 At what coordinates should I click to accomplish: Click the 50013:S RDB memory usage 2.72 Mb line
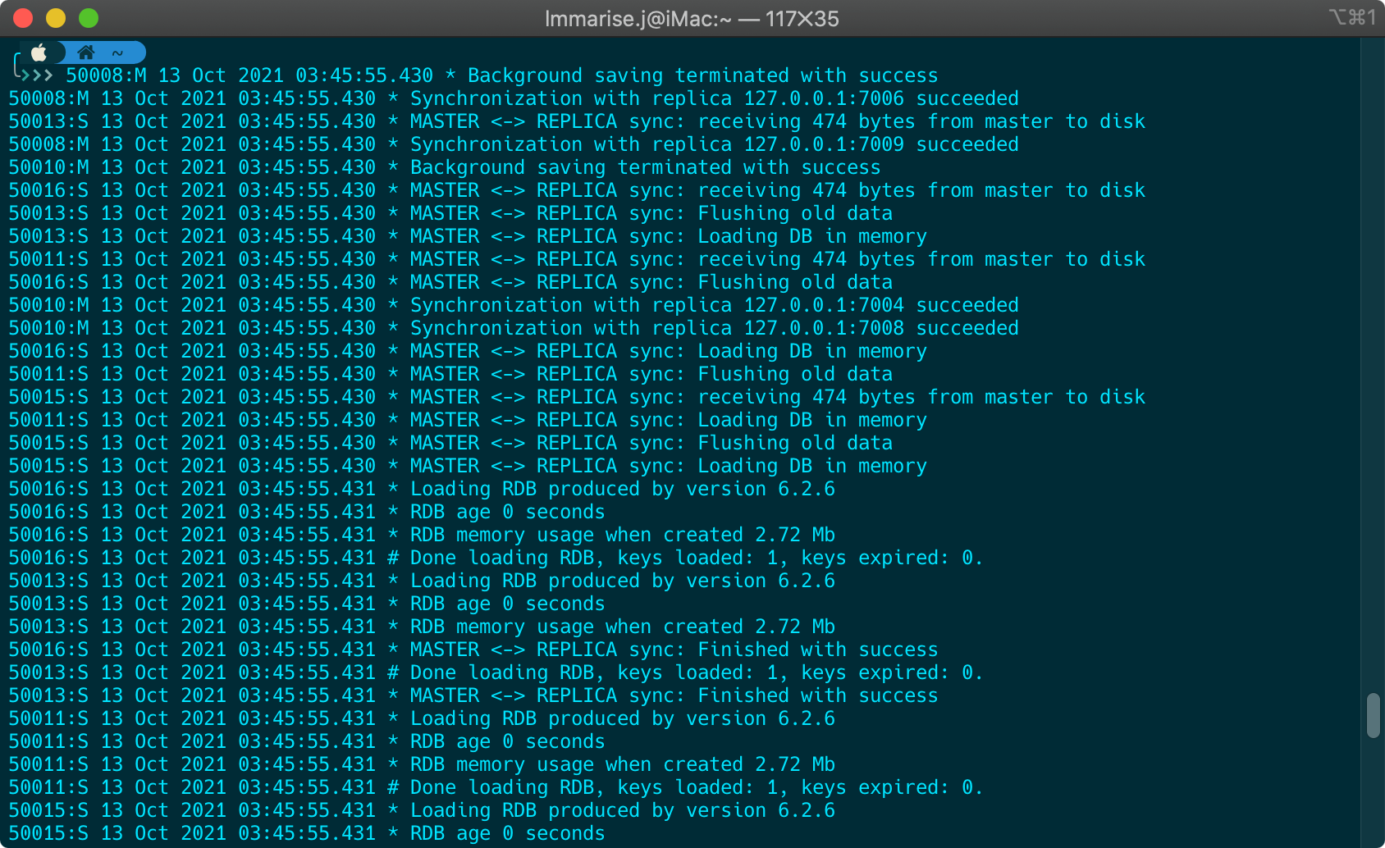pyautogui.click(x=422, y=627)
